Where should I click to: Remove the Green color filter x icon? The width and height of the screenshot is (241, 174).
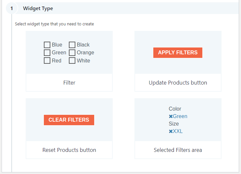tap(171, 116)
